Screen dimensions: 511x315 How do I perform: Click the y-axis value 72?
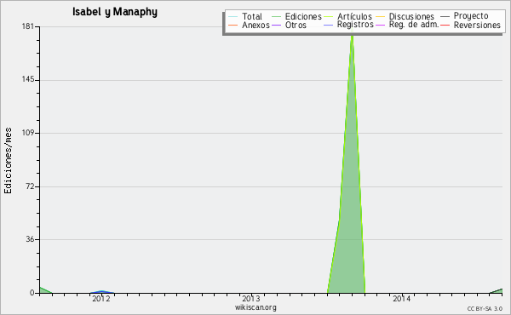[x=30, y=186]
